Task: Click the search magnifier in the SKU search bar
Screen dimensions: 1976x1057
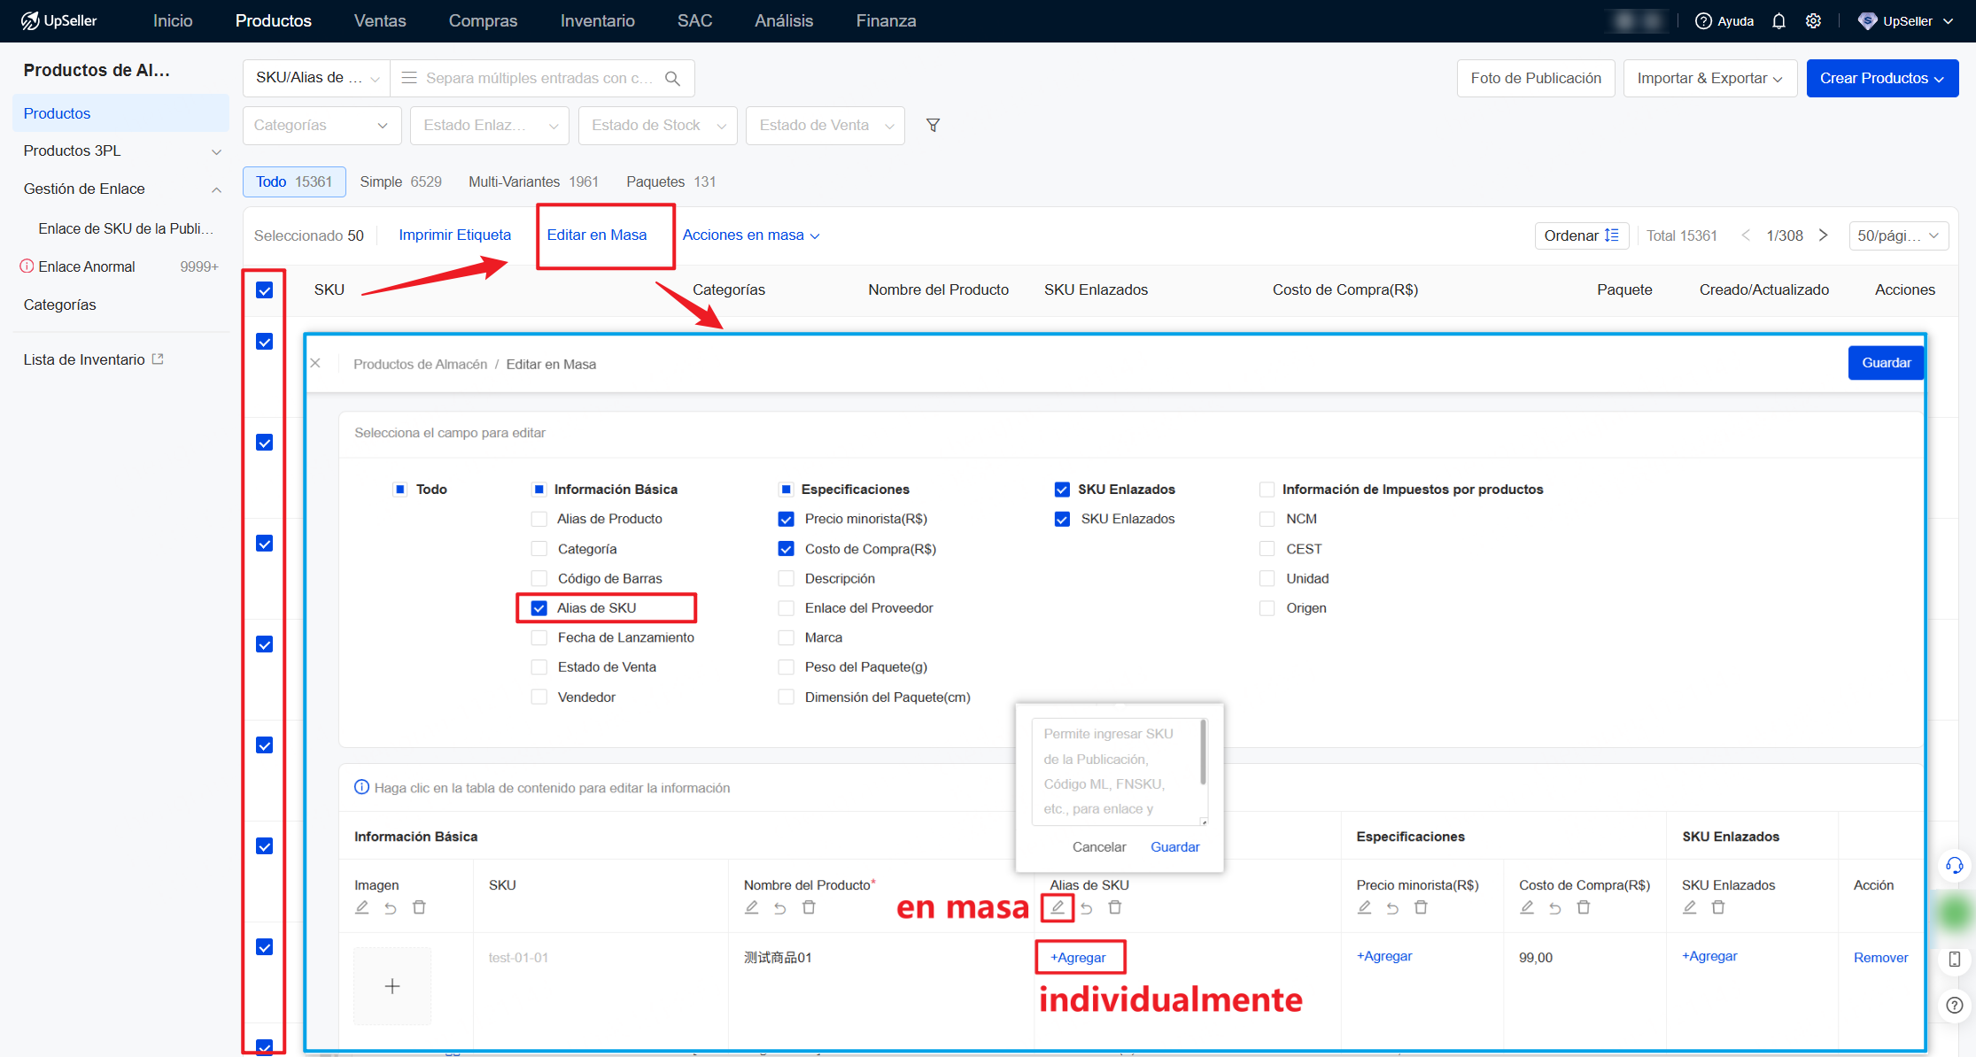Action: point(672,78)
